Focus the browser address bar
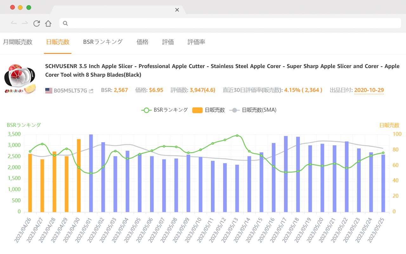This screenshot has width=406, height=254. coord(230,23)
